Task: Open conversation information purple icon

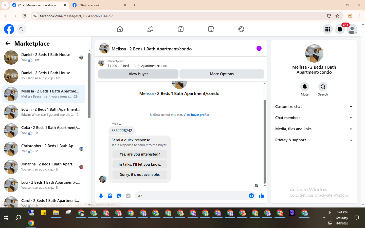Action: click(x=259, y=48)
